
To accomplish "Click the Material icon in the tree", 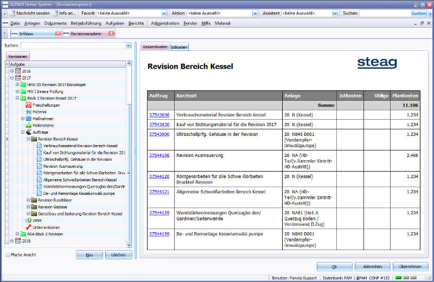I will click(x=29, y=112).
